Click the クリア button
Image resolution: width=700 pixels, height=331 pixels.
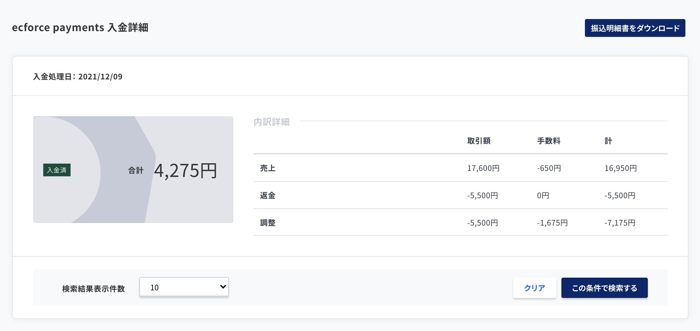(x=534, y=288)
